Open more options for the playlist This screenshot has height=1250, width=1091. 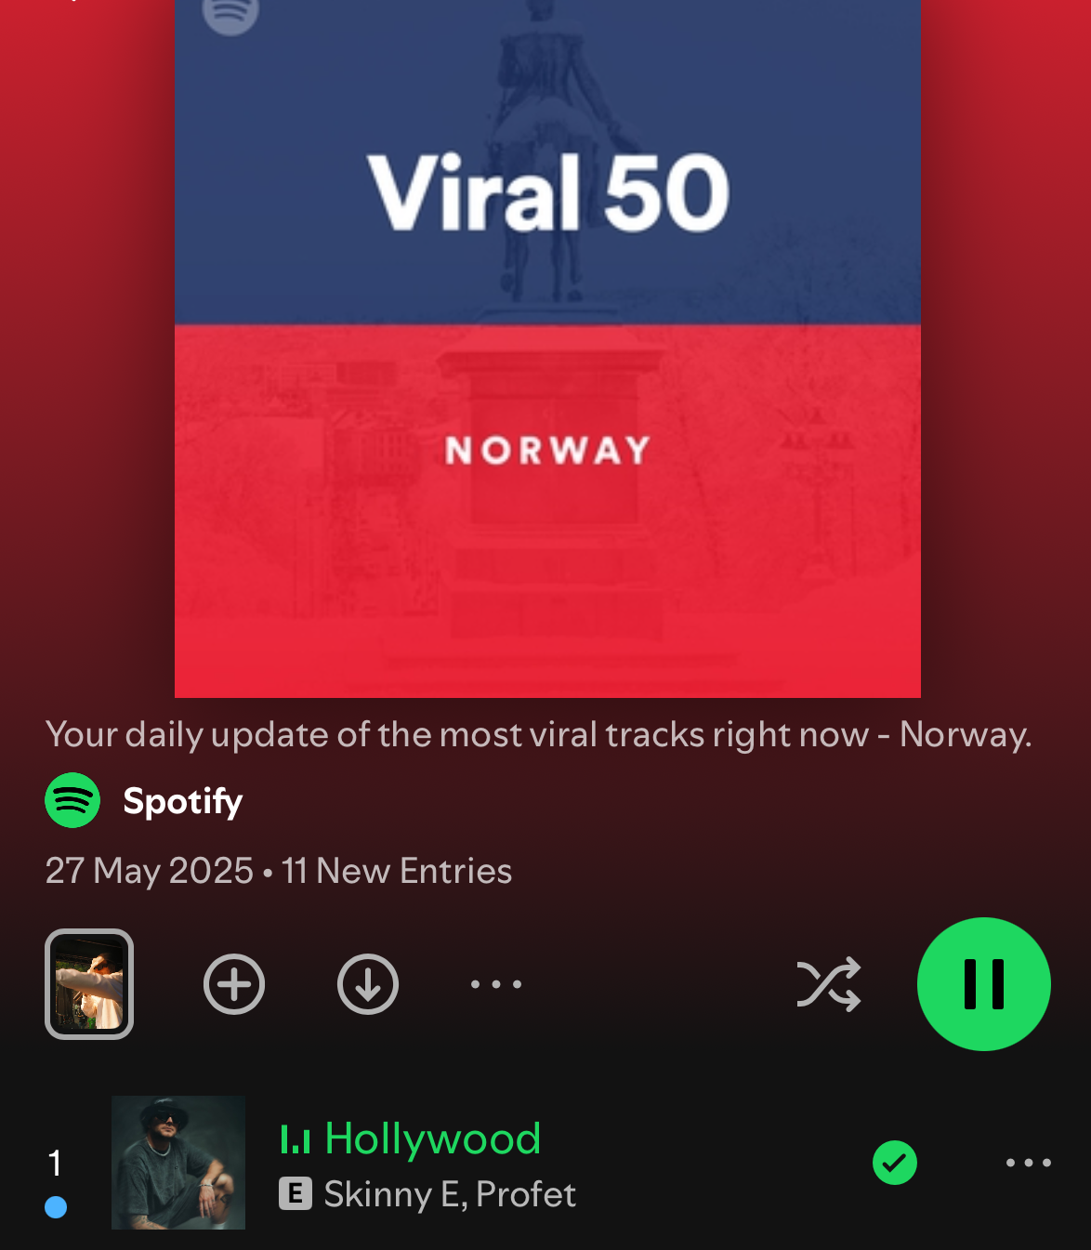pos(496,984)
